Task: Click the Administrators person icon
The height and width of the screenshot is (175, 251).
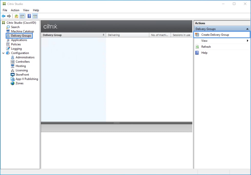Action: click(13, 57)
